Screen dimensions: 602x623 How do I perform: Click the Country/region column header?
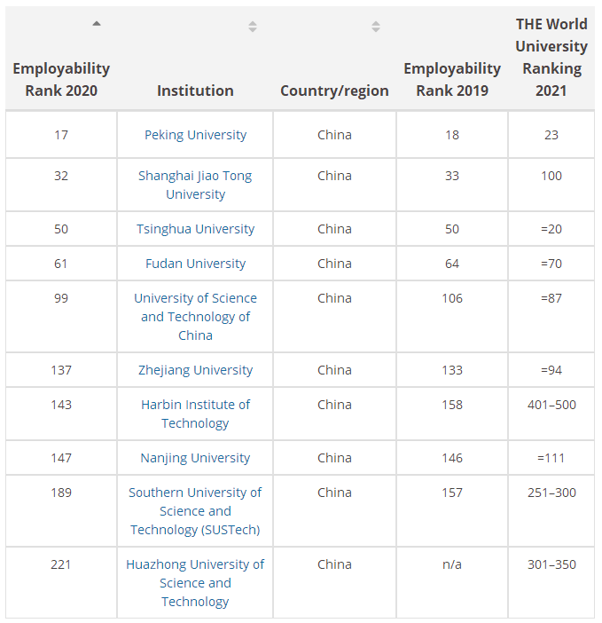pos(334,91)
